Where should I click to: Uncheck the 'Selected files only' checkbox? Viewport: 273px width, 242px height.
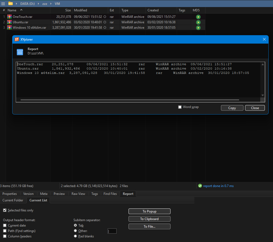5,210
